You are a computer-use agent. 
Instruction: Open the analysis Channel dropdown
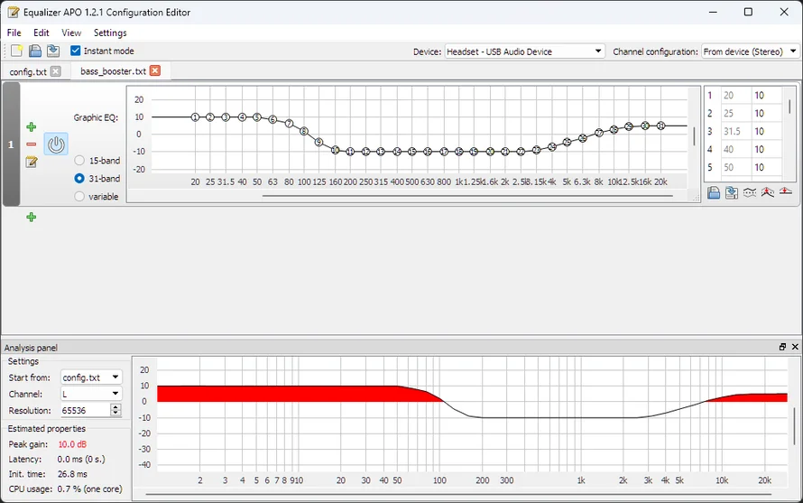tap(91, 394)
